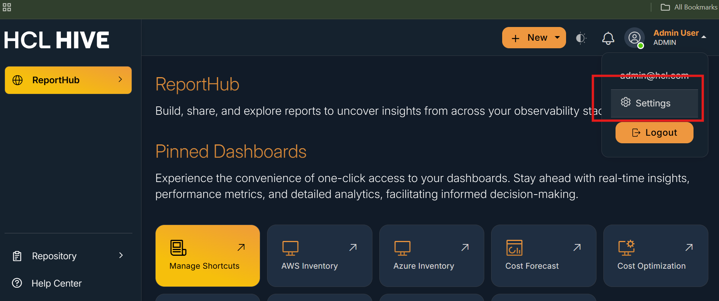Click the Logout button
Screen dimensions: 719x301
[x=654, y=133]
